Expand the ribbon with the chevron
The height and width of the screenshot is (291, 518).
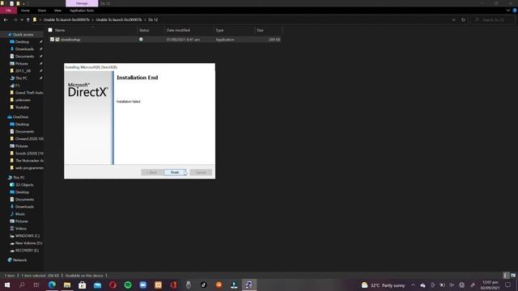[507, 11]
